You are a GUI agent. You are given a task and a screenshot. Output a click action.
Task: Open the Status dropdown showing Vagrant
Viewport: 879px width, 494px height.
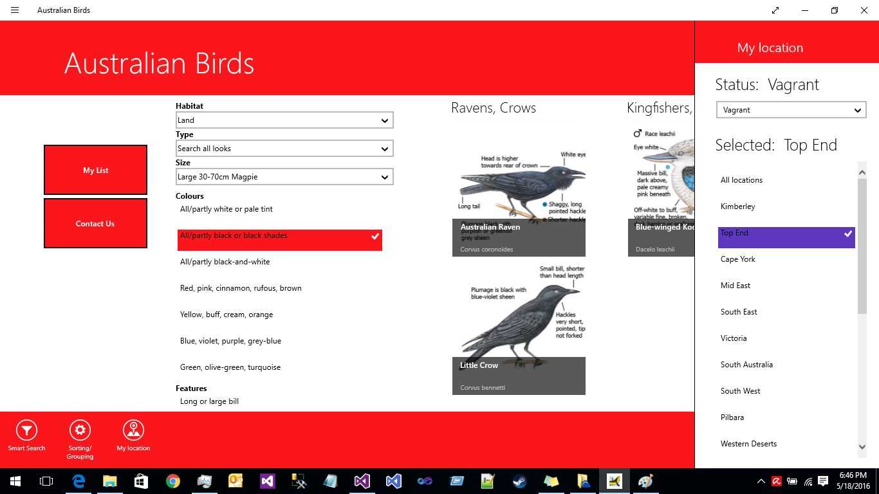791,110
